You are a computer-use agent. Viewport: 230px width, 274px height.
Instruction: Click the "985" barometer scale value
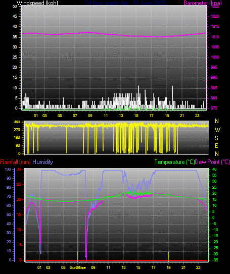point(214,88)
